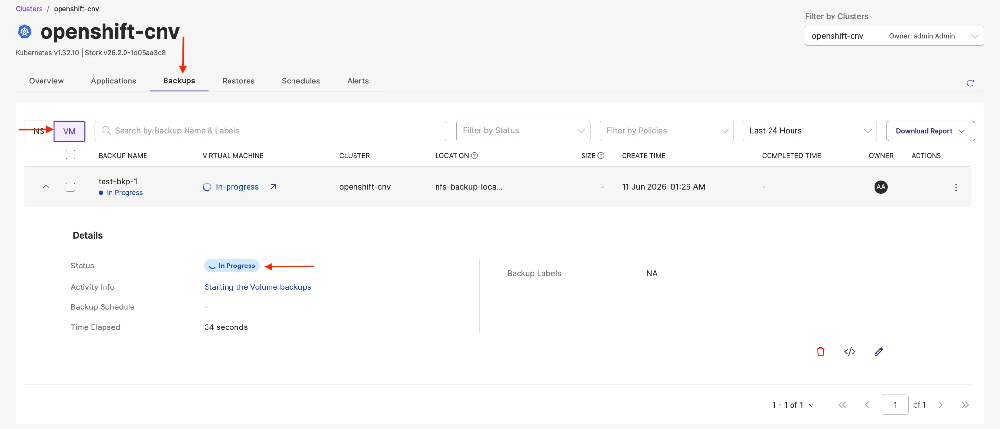Viewport: 1000px width, 429px height.
Task: Click the Kubernetes v1.32.10 version text
Action: [x=47, y=53]
